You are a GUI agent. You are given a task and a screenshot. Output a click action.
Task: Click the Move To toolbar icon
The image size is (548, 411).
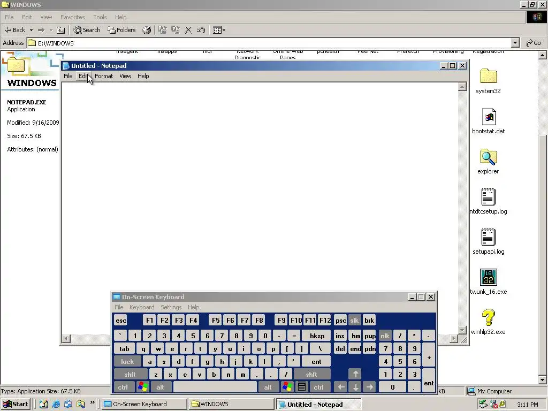point(163,30)
